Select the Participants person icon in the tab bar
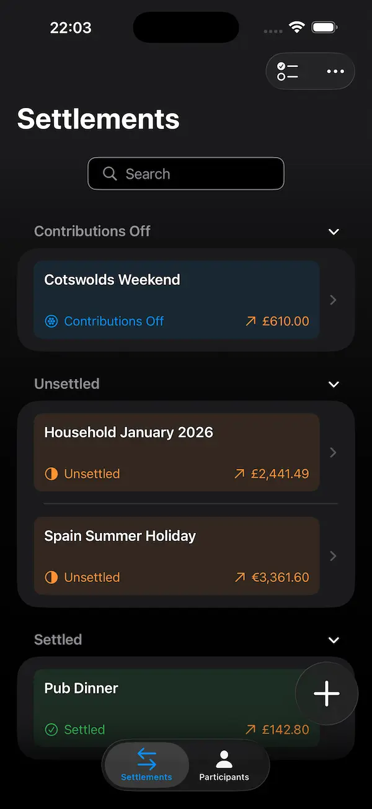This screenshot has width=372, height=809. pos(224,758)
